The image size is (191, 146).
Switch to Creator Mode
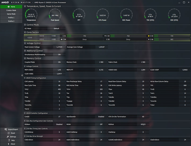click(11, 10)
